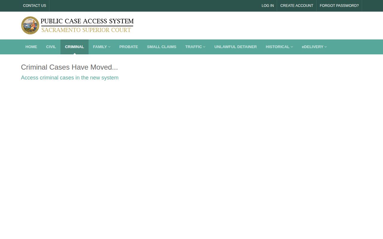
Task: Click Log In in top bar
Action: click(x=268, y=6)
